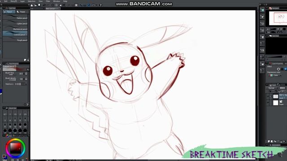Image resolution: width=287 pixels, height=161 pixels.
Task: Click the main drawing color swatch
Action: click(x=4, y=156)
